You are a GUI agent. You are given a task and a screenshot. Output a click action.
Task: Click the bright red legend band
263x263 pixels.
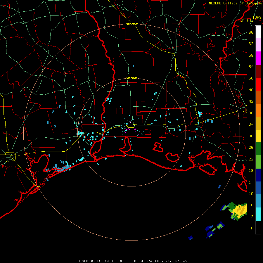[258, 84]
